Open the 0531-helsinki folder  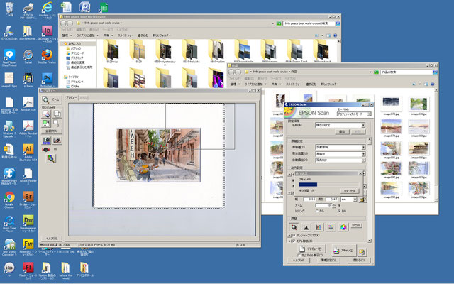190,52
